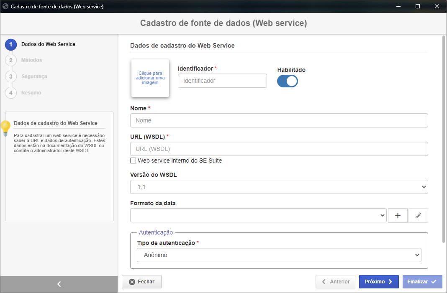Collapse the side panel with the left chevron
Viewport: 447px width, 293px height.
click(x=59, y=284)
